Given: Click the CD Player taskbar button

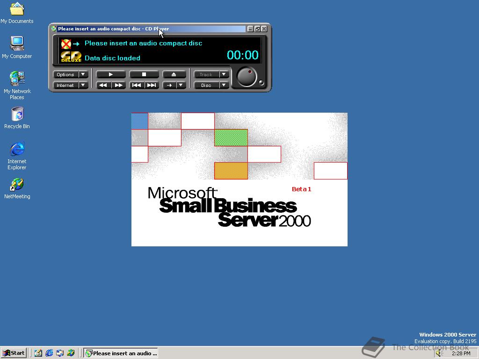Looking at the screenshot, I should tap(121, 353).
